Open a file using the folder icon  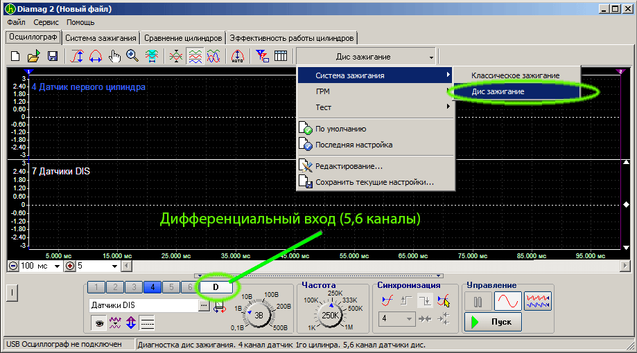(34, 56)
